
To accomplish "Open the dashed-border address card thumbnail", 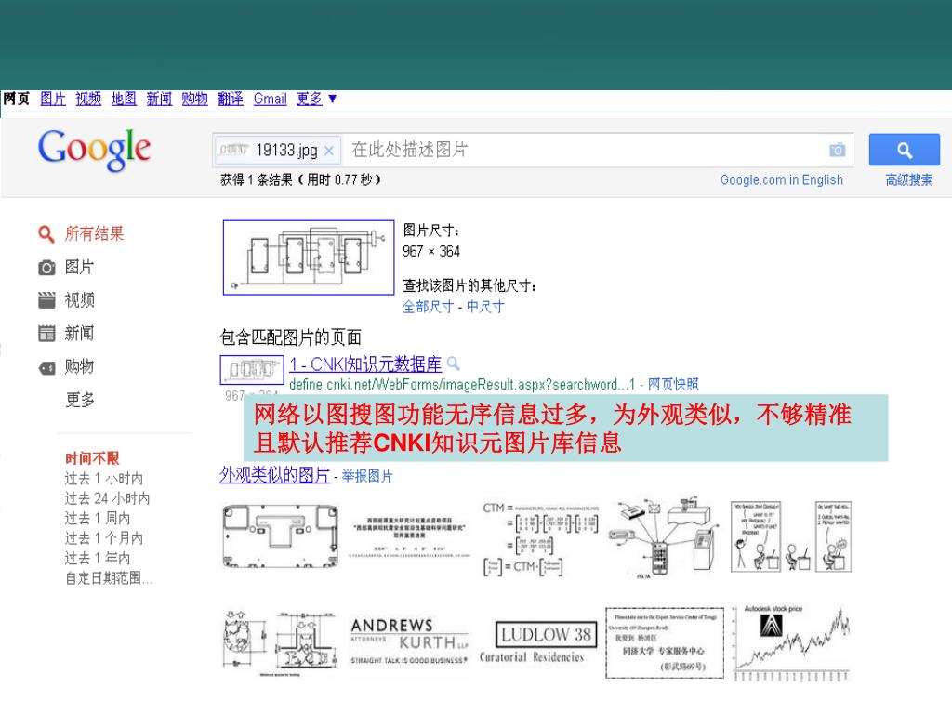I will coord(665,643).
